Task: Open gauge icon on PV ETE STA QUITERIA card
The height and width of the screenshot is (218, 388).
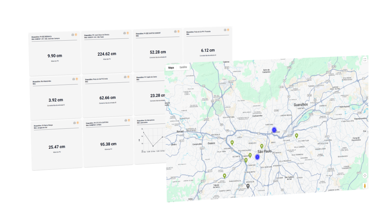Action: pyautogui.click(x=125, y=121)
